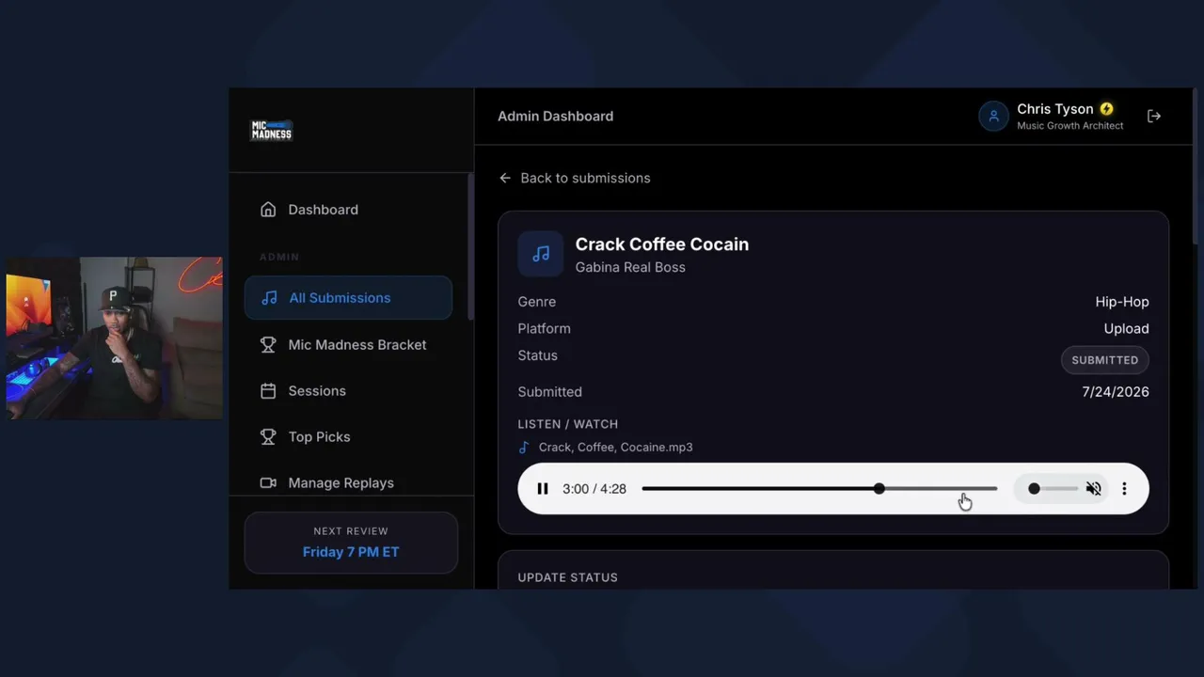
Task: Click the small note icon beside mp3 file
Action: pyautogui.click(x=524, y=448)
